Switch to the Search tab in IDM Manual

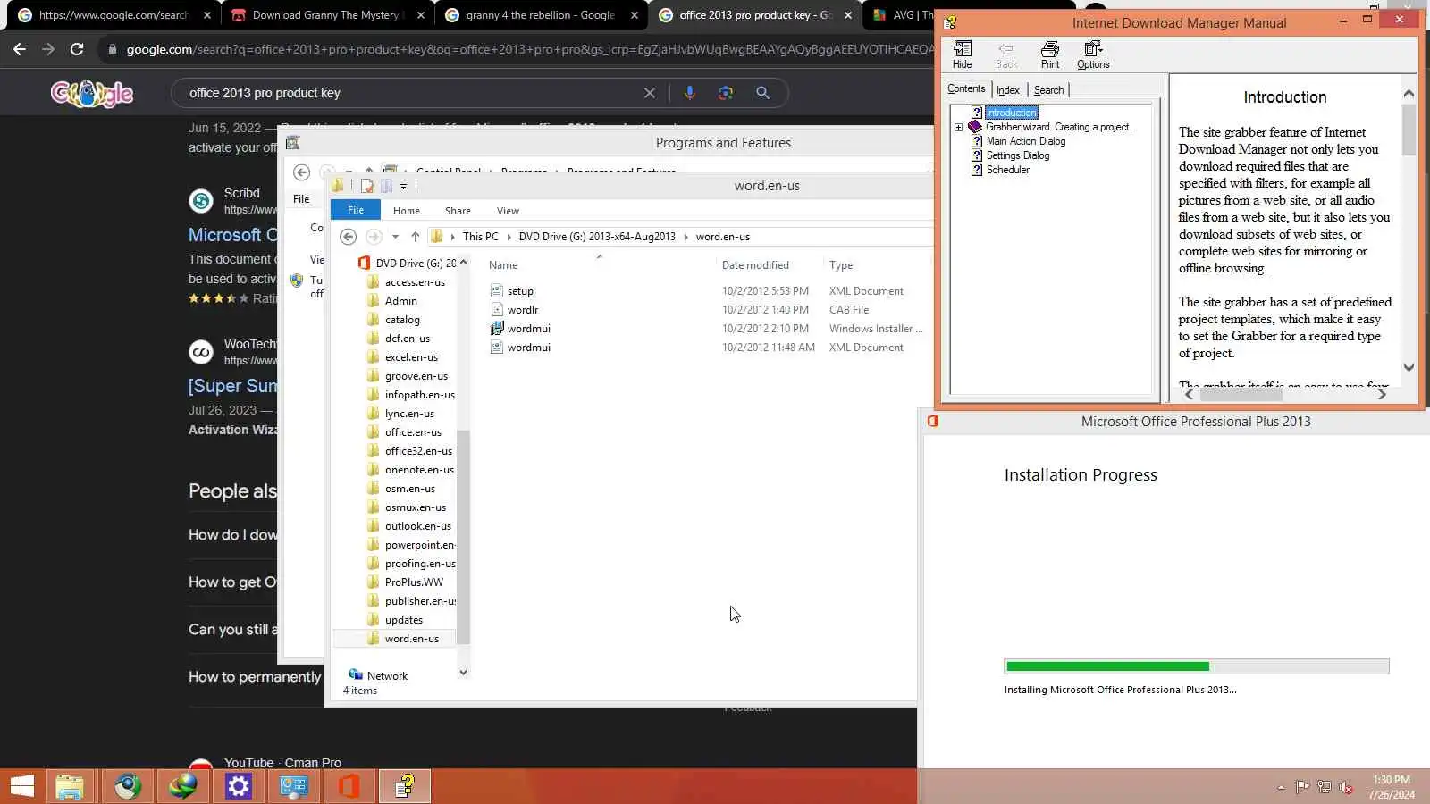pyautogui.click(x=1048, y=90)
